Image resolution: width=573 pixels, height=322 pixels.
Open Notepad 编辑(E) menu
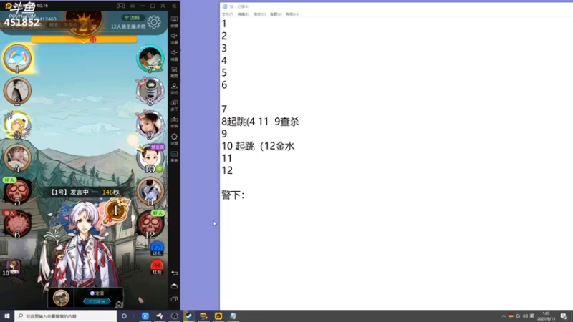point(243,14)
